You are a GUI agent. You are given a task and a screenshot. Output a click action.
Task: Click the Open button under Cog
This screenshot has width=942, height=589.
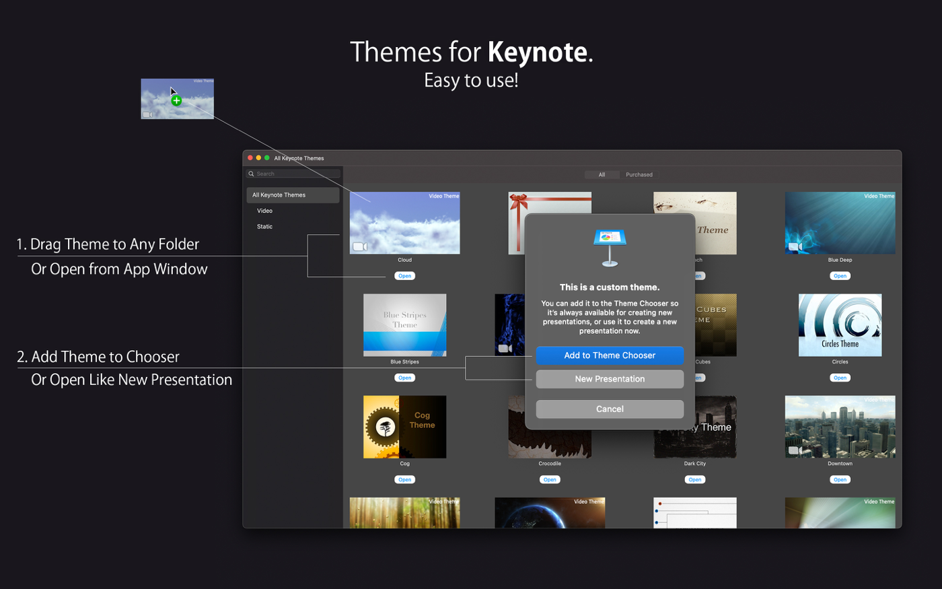[x=404, y=480]
